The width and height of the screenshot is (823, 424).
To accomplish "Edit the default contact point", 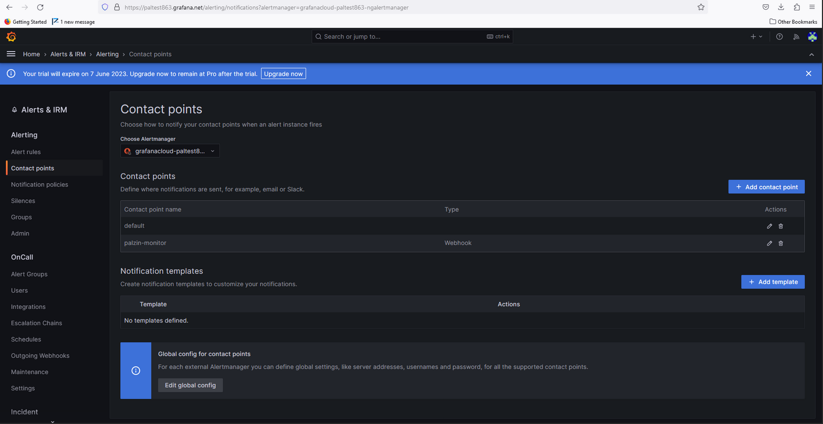I will (x=769, y=226).
